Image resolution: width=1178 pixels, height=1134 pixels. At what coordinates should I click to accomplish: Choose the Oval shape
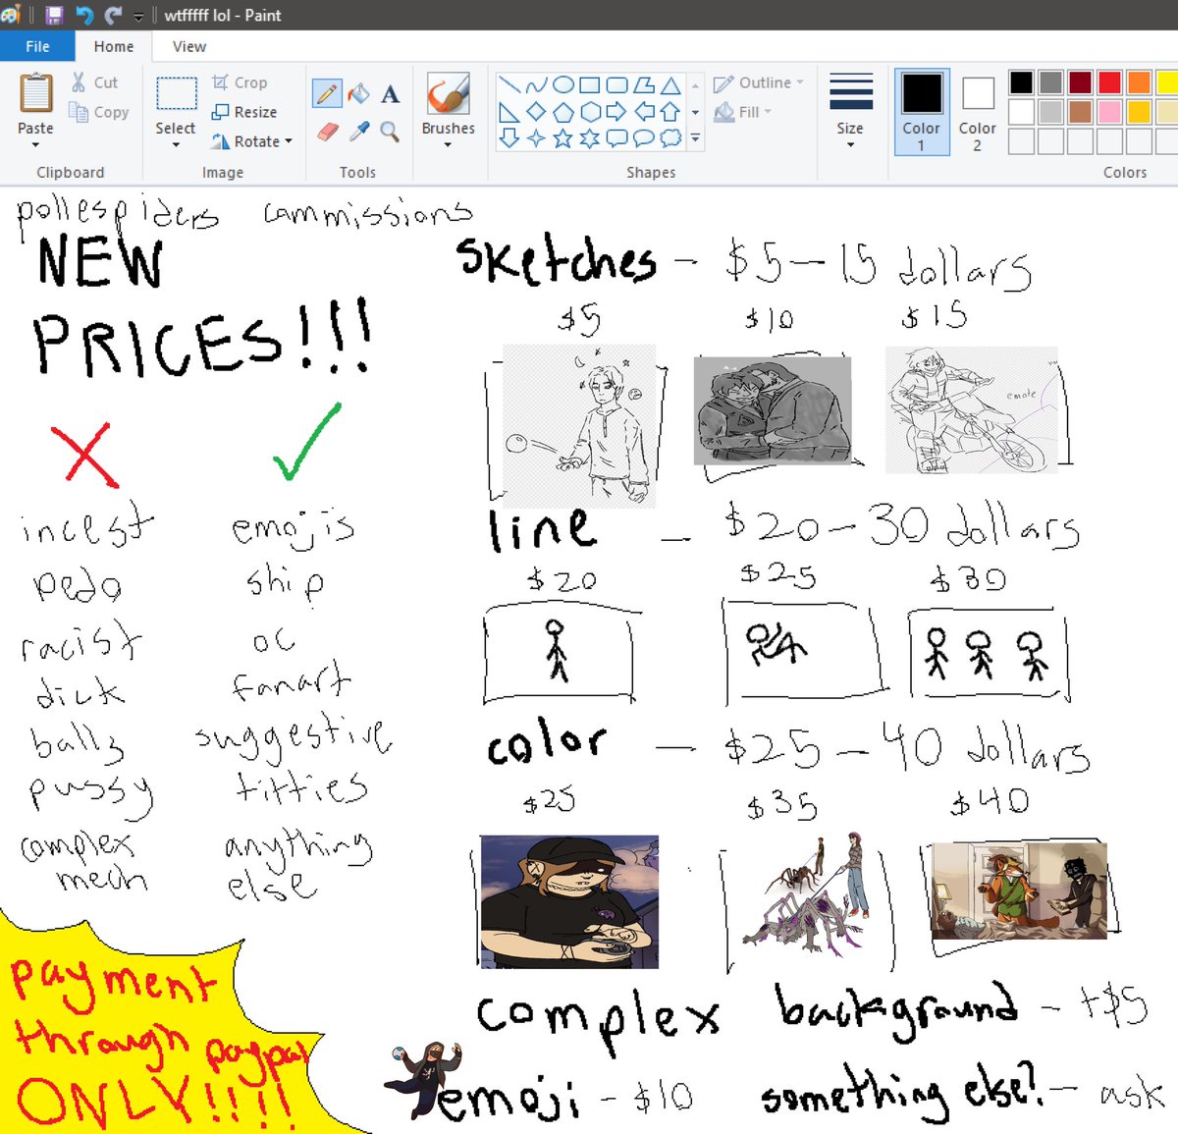[x=562, y=84]
